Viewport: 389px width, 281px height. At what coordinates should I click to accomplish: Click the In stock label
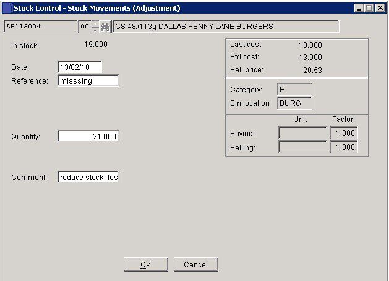[x=25, y=46]
